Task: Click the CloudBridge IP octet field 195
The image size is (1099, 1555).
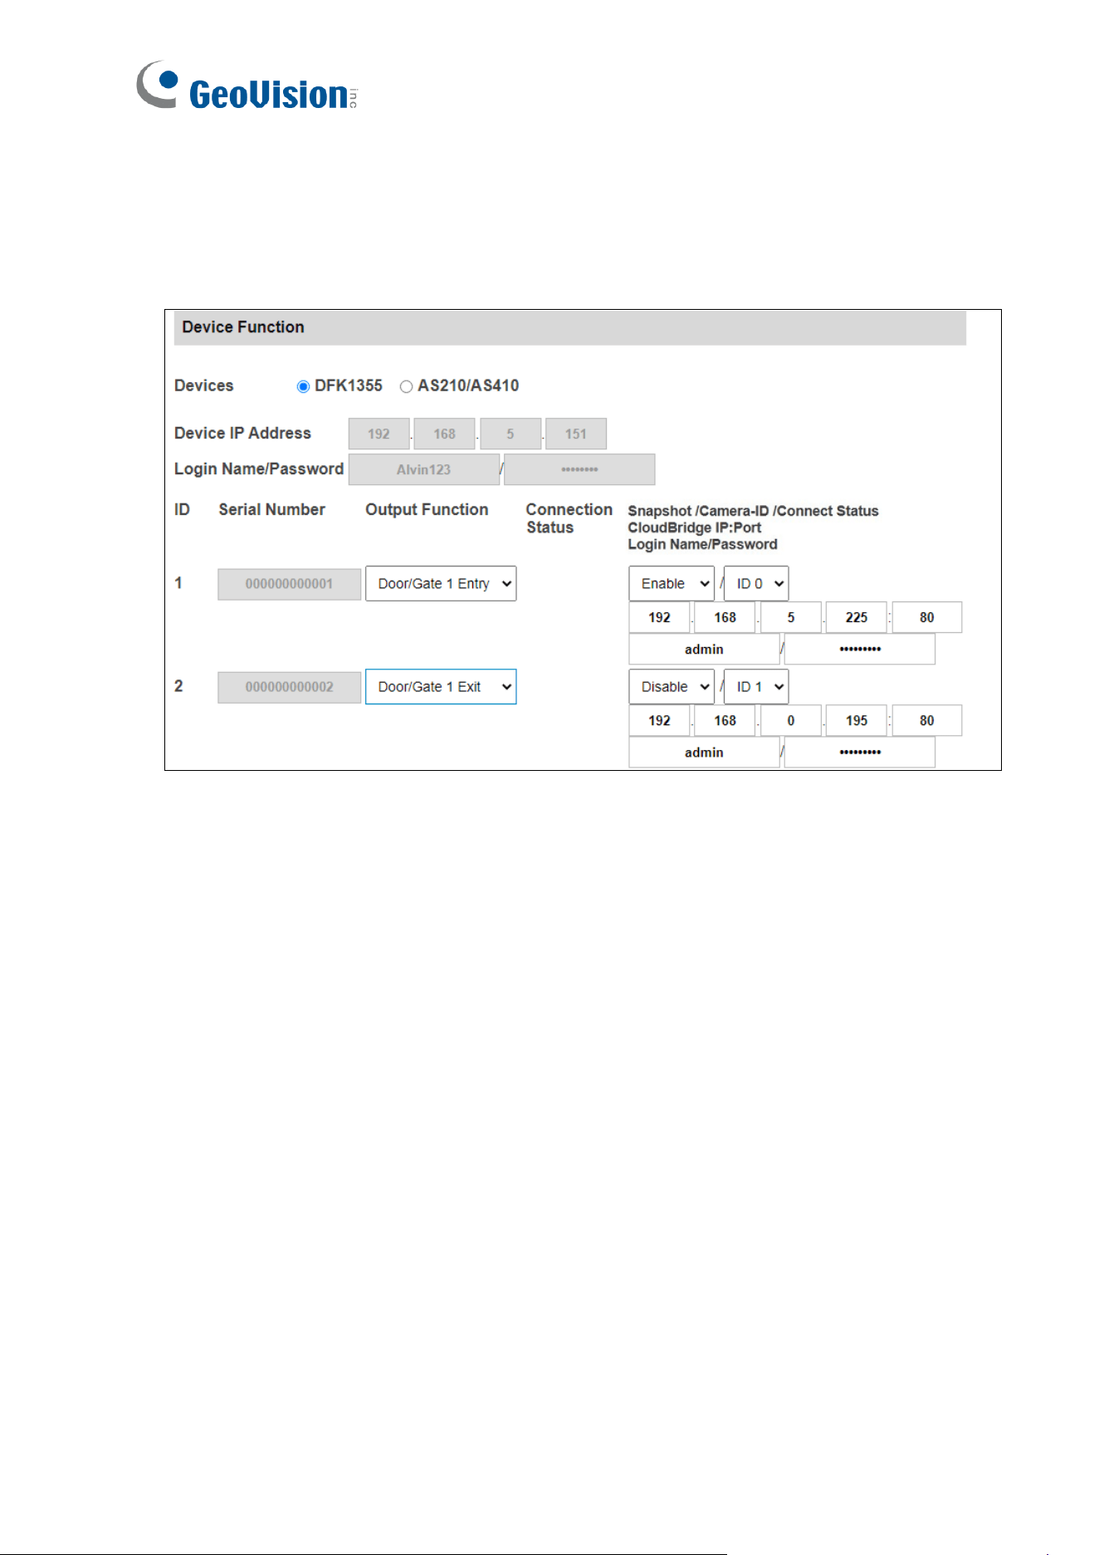Action: click(x=857, y=720)
